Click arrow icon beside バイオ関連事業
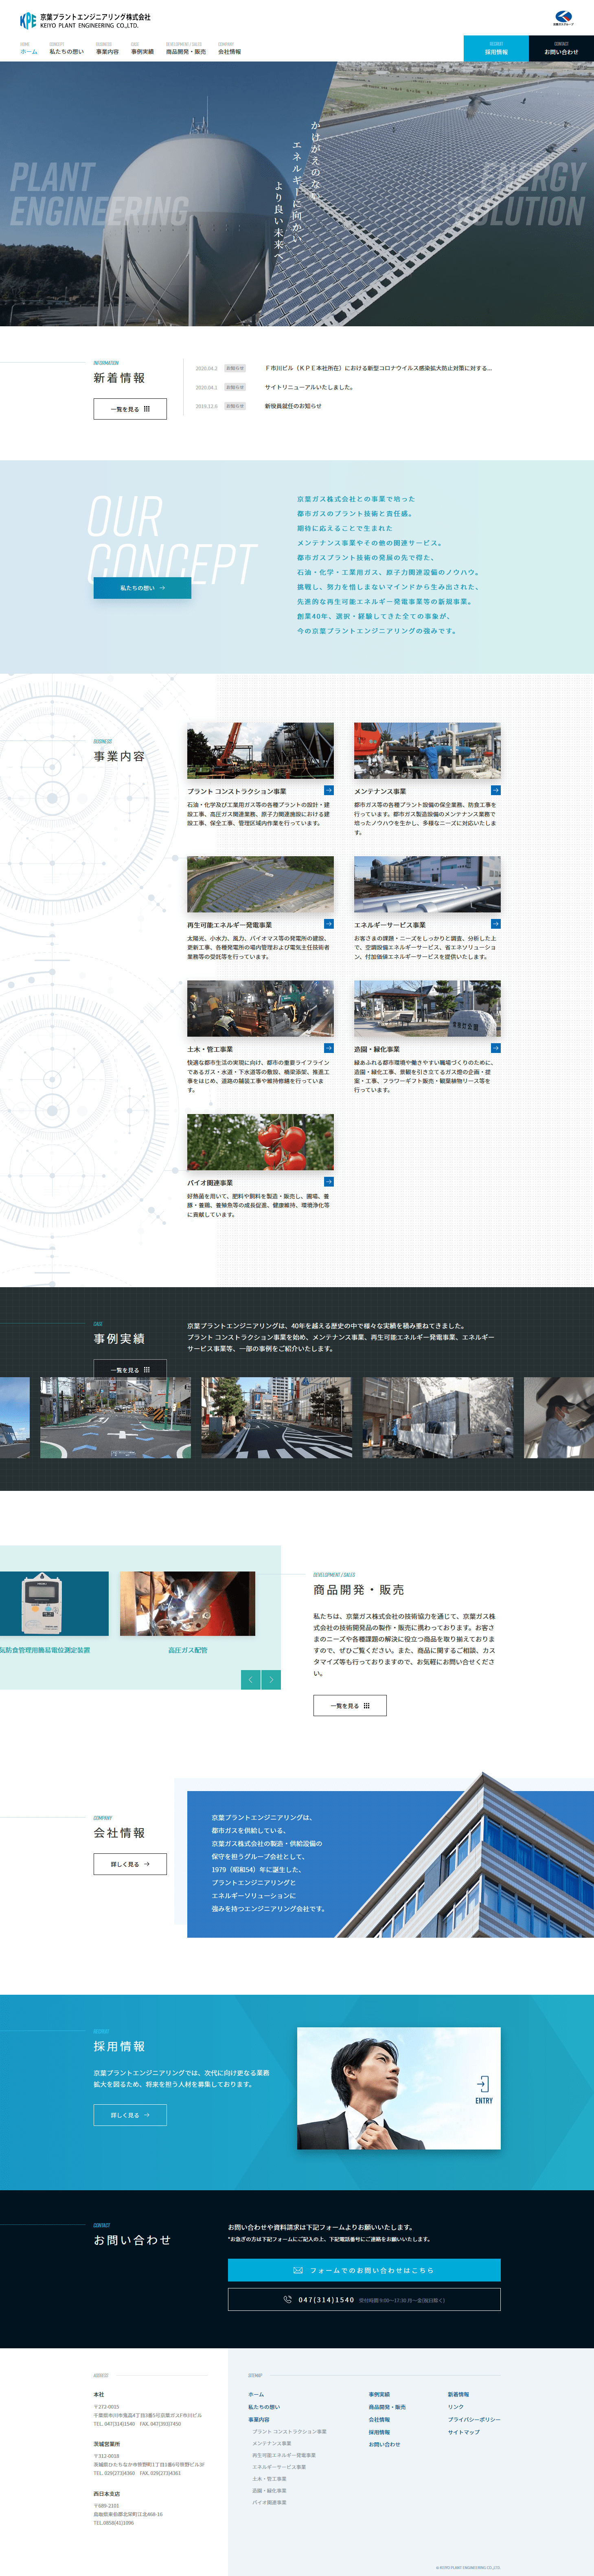Screen dimensions: 594x2576 [328, 1181]
